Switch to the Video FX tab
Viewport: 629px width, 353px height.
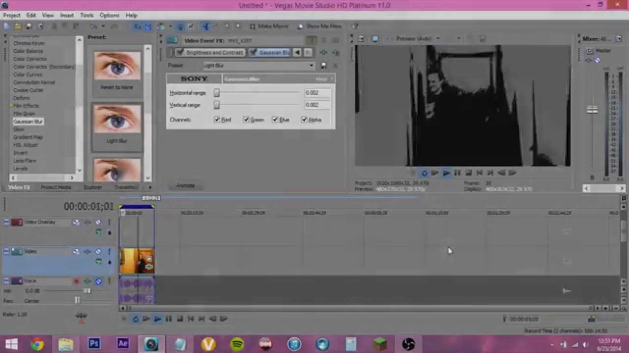19,187
